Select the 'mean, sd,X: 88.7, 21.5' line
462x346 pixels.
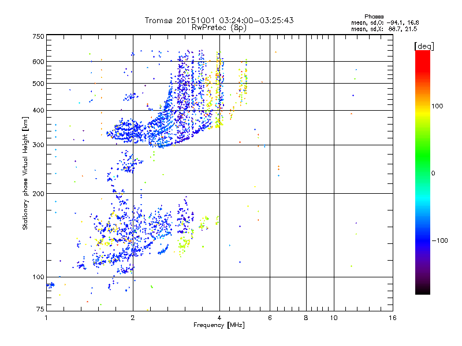point(384,29)
